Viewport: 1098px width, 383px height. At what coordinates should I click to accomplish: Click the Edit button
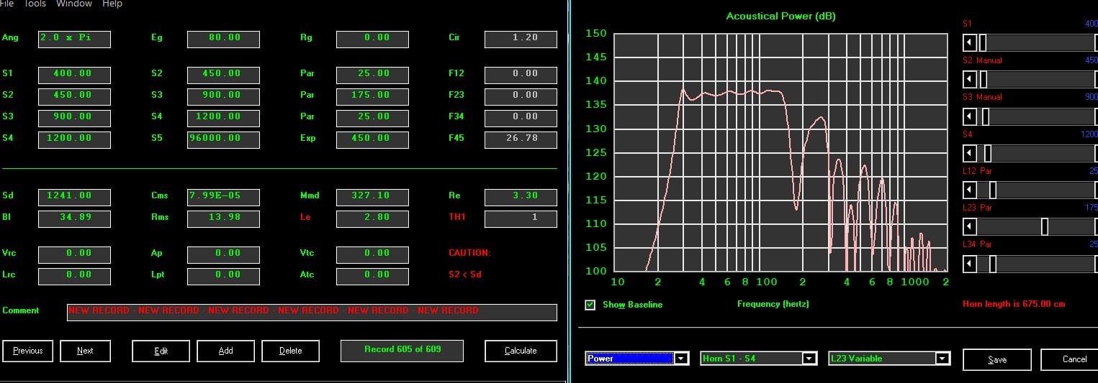click(x=161, y=351)
